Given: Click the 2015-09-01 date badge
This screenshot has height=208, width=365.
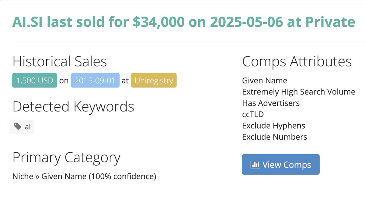Looking at the screenshot, I should pos(95,81).
